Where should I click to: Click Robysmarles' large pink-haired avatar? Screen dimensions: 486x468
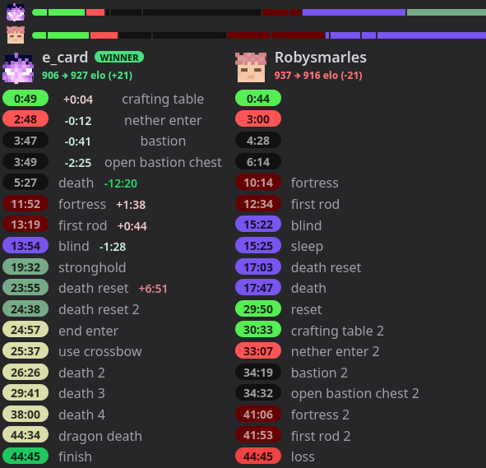(x=251, y=67)
